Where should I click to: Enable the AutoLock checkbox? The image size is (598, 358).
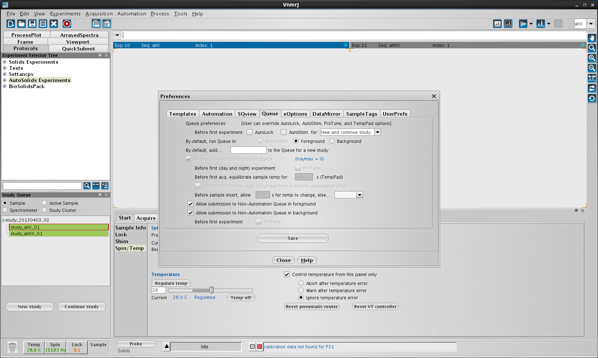point(250,132)
